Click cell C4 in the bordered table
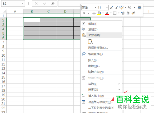This screenshot has width=154, height=113. (x=48, y=29)
